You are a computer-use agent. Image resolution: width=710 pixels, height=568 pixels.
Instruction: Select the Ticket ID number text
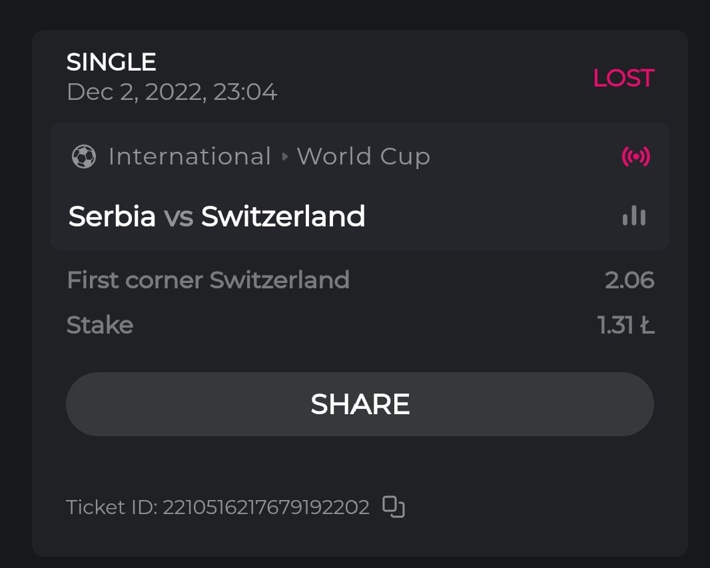point(266,507)
